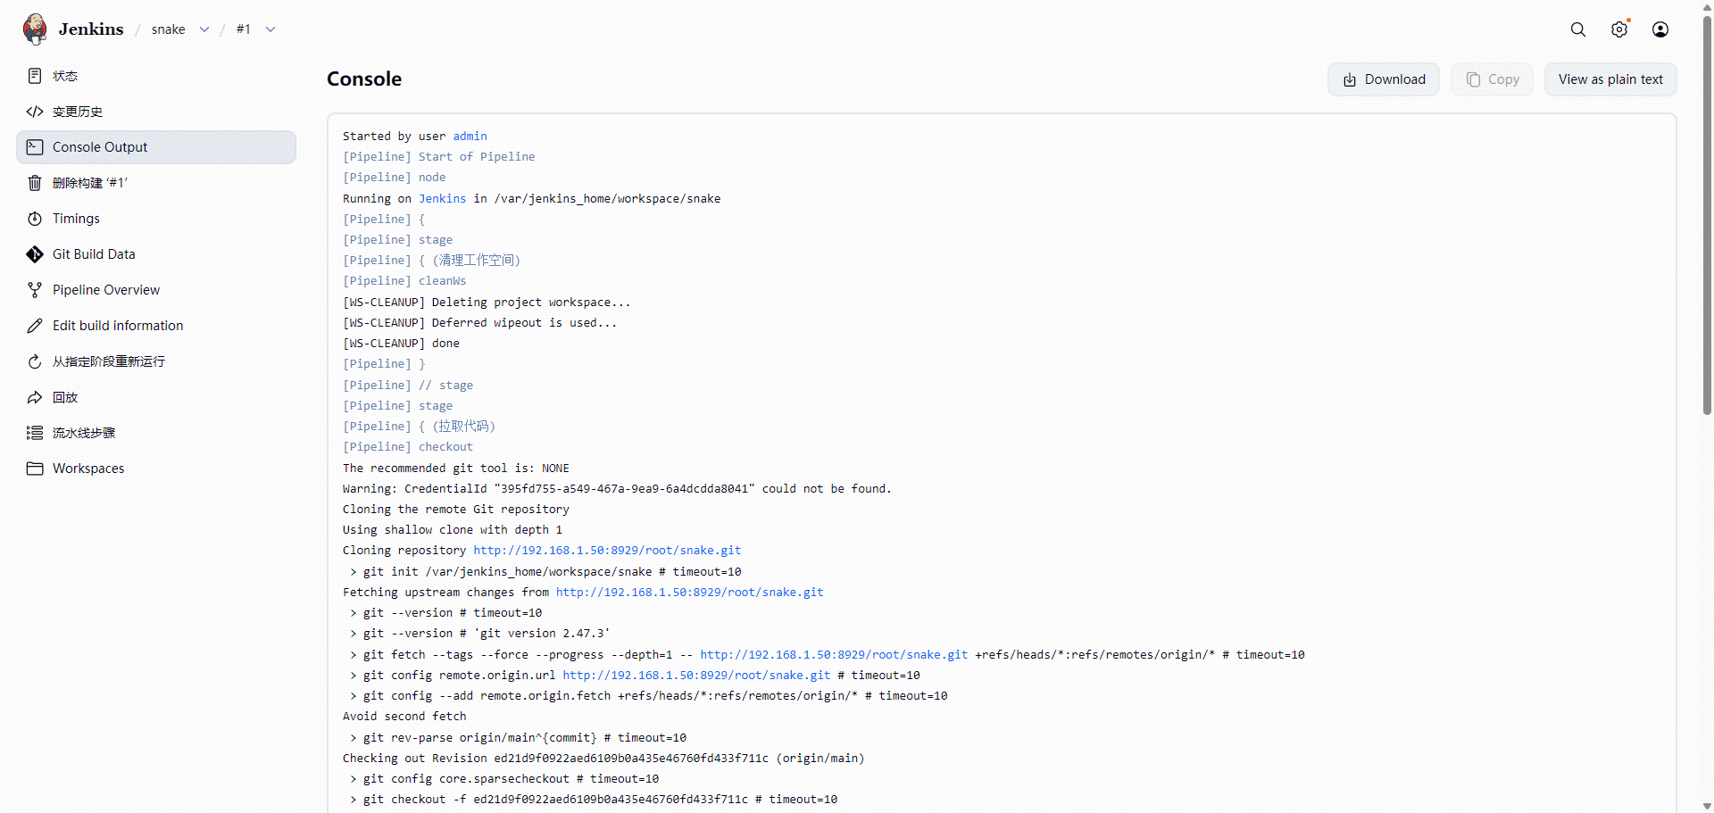Click View as plain text button
This screenshot has height=813, width=1714.
[x=1610, y=79]
